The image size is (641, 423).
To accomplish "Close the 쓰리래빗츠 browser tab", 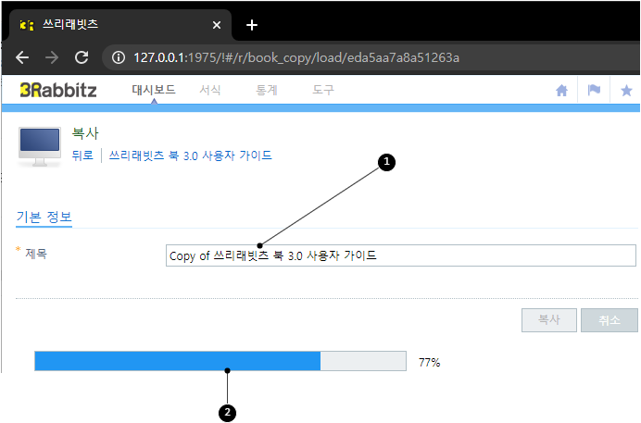I will pos(217,25).
